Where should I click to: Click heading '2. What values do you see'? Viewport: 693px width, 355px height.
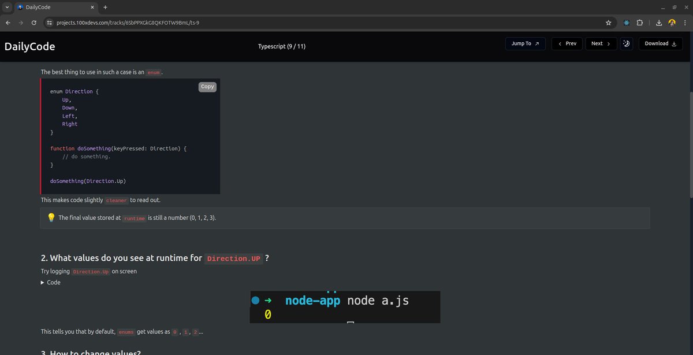[x=155, y=258]
